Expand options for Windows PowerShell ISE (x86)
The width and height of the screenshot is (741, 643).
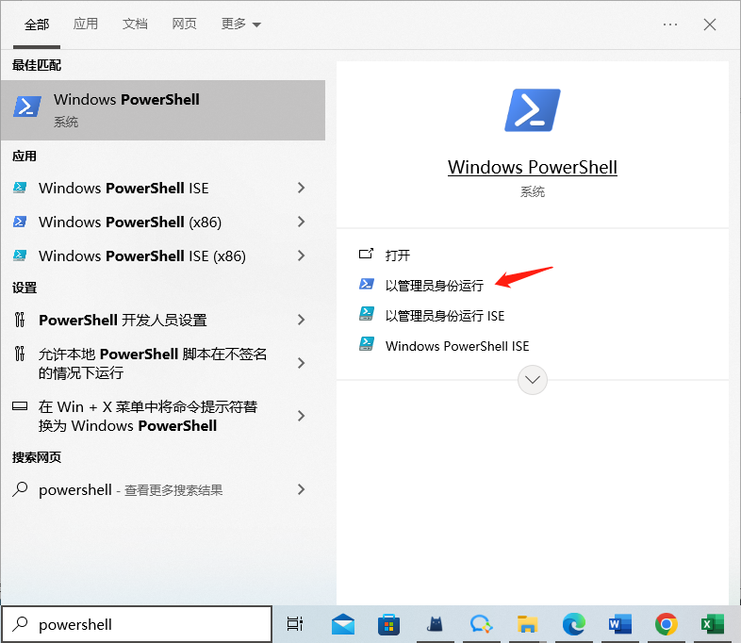(x=301, y=256)
